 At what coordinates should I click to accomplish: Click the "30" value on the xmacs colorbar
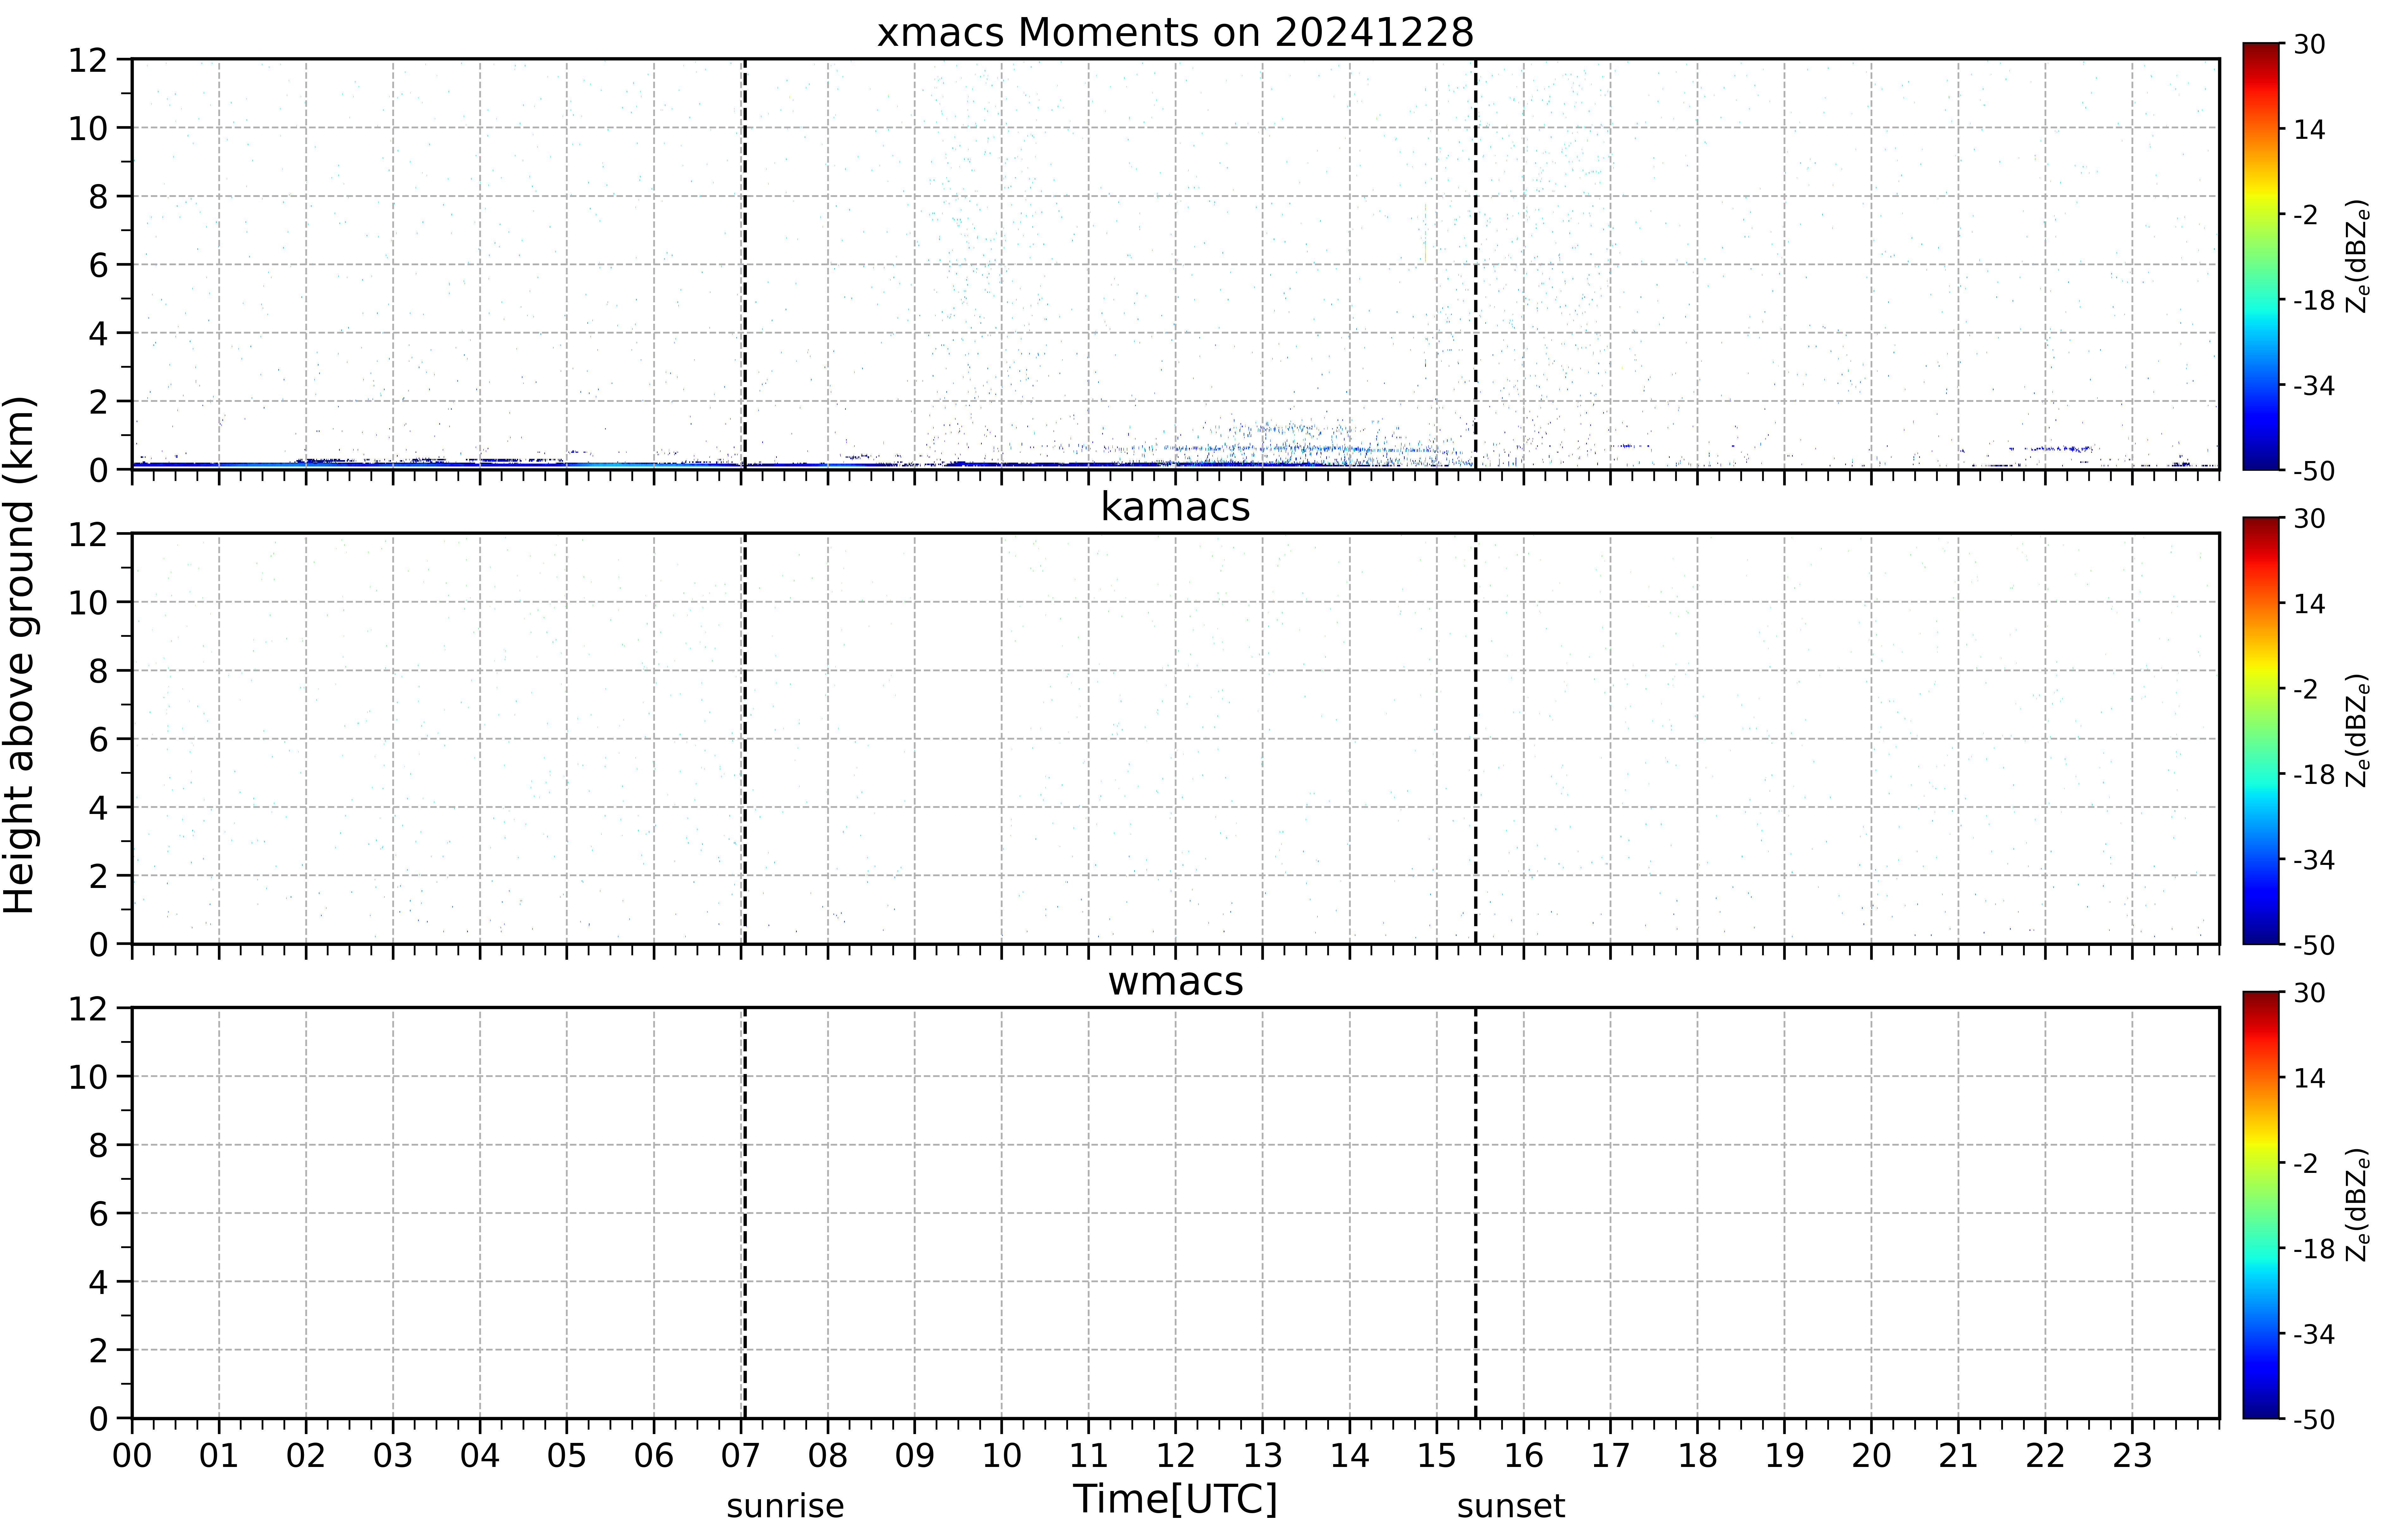click(2309, 44)
